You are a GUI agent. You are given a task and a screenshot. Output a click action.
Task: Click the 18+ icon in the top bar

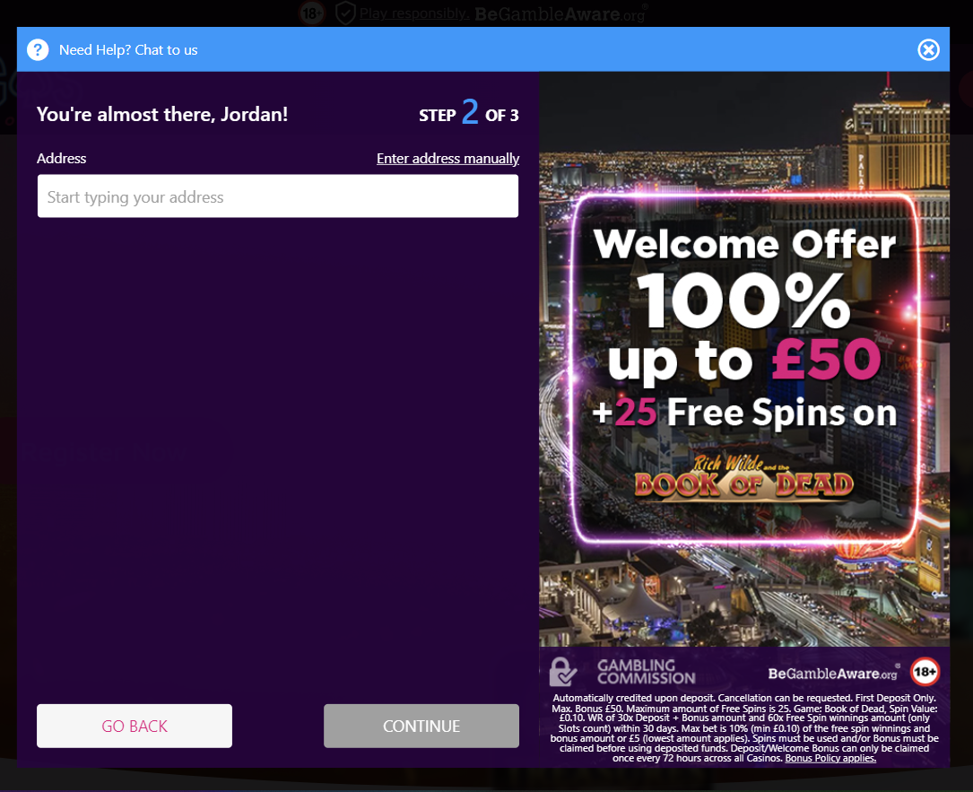click(x=312, y=13)
